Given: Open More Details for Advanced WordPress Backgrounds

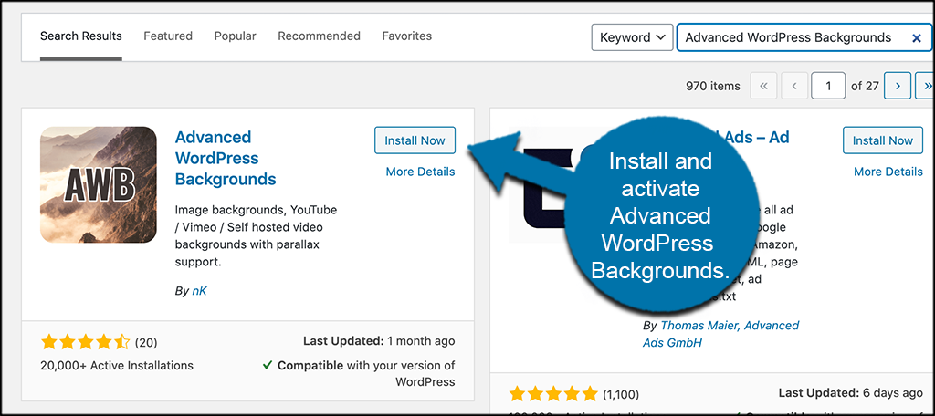Looking at the screenshot, I should coord(420,172).
